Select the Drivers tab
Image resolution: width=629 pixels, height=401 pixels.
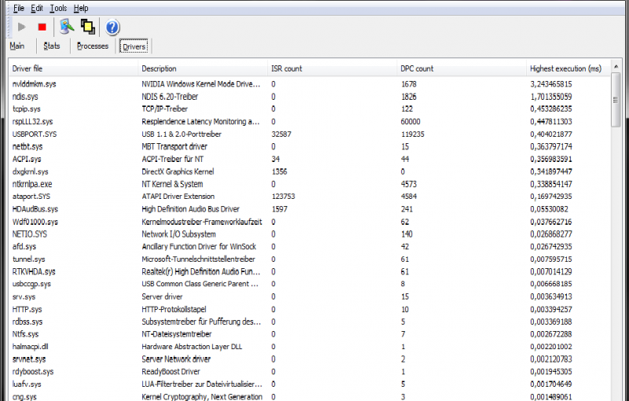134,46
